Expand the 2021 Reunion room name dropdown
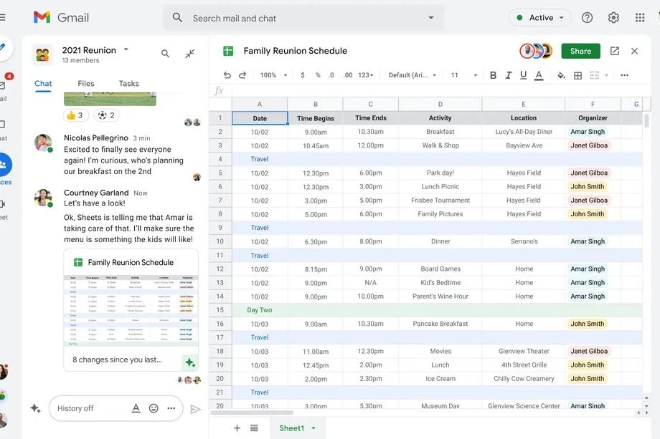 pos(125,49)
